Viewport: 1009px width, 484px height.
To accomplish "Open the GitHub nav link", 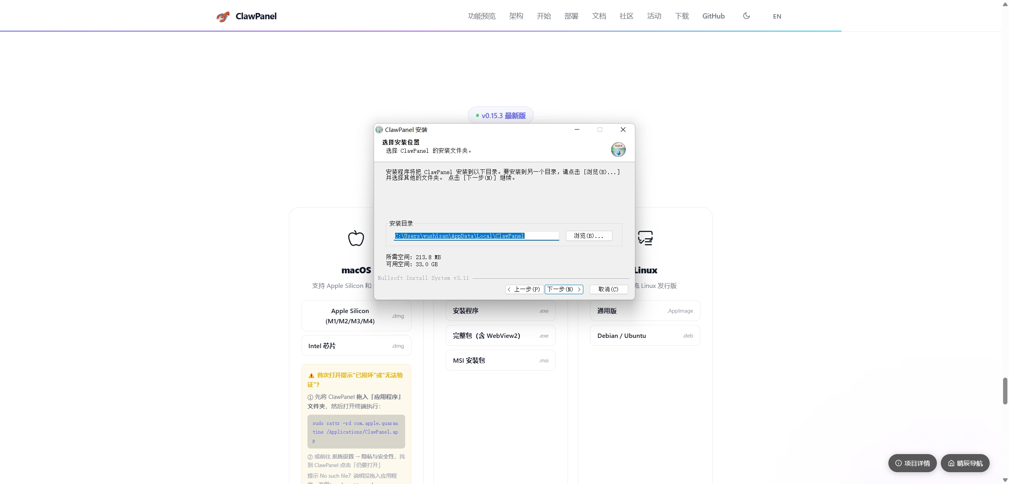I will (x=713, y=16).
